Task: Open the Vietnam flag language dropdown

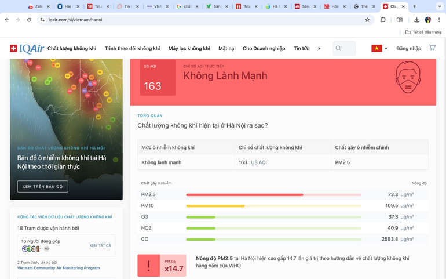Action: (x=379, y=49)
